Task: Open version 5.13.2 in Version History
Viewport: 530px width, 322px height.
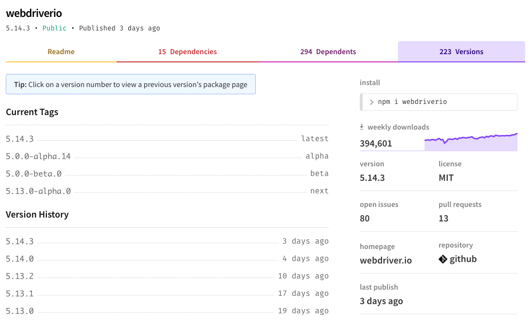Action: 20,276
